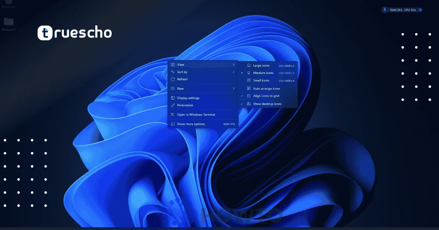Choose Small icons from View submenu

pyautogui.click(x=261, y=80)
